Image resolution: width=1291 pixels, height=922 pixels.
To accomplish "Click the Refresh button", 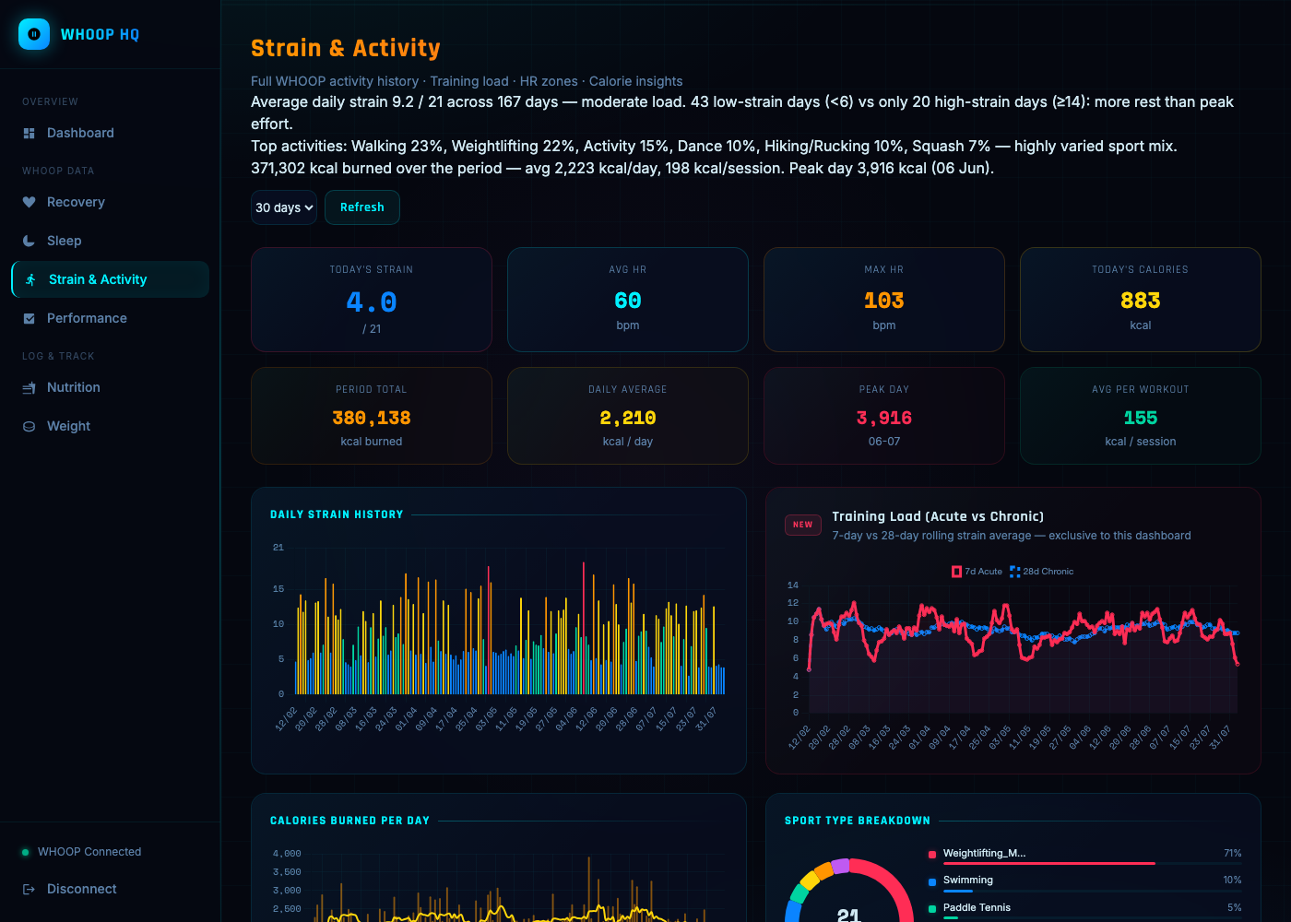I will [x=362, y=207].
